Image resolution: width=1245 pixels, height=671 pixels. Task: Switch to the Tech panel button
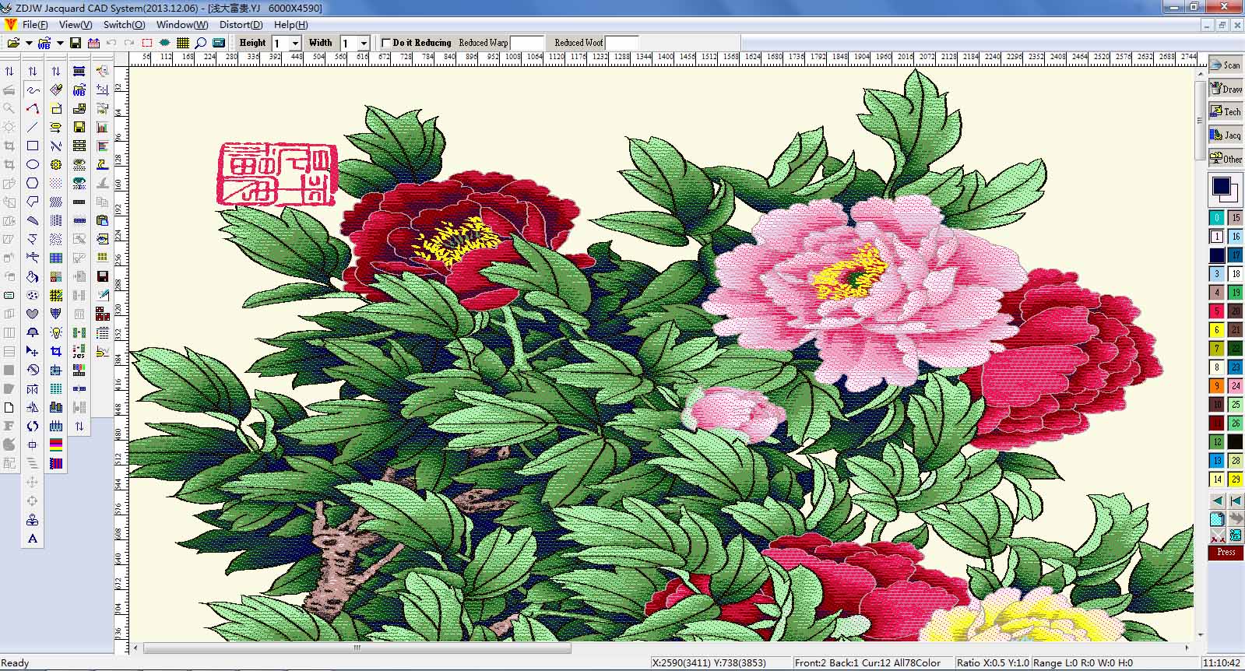(x=1226, y=111)
